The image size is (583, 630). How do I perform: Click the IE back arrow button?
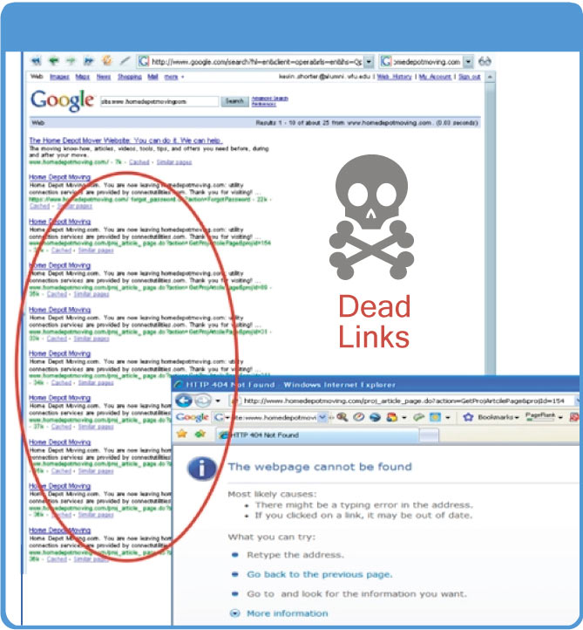click(x=185, y=401)
